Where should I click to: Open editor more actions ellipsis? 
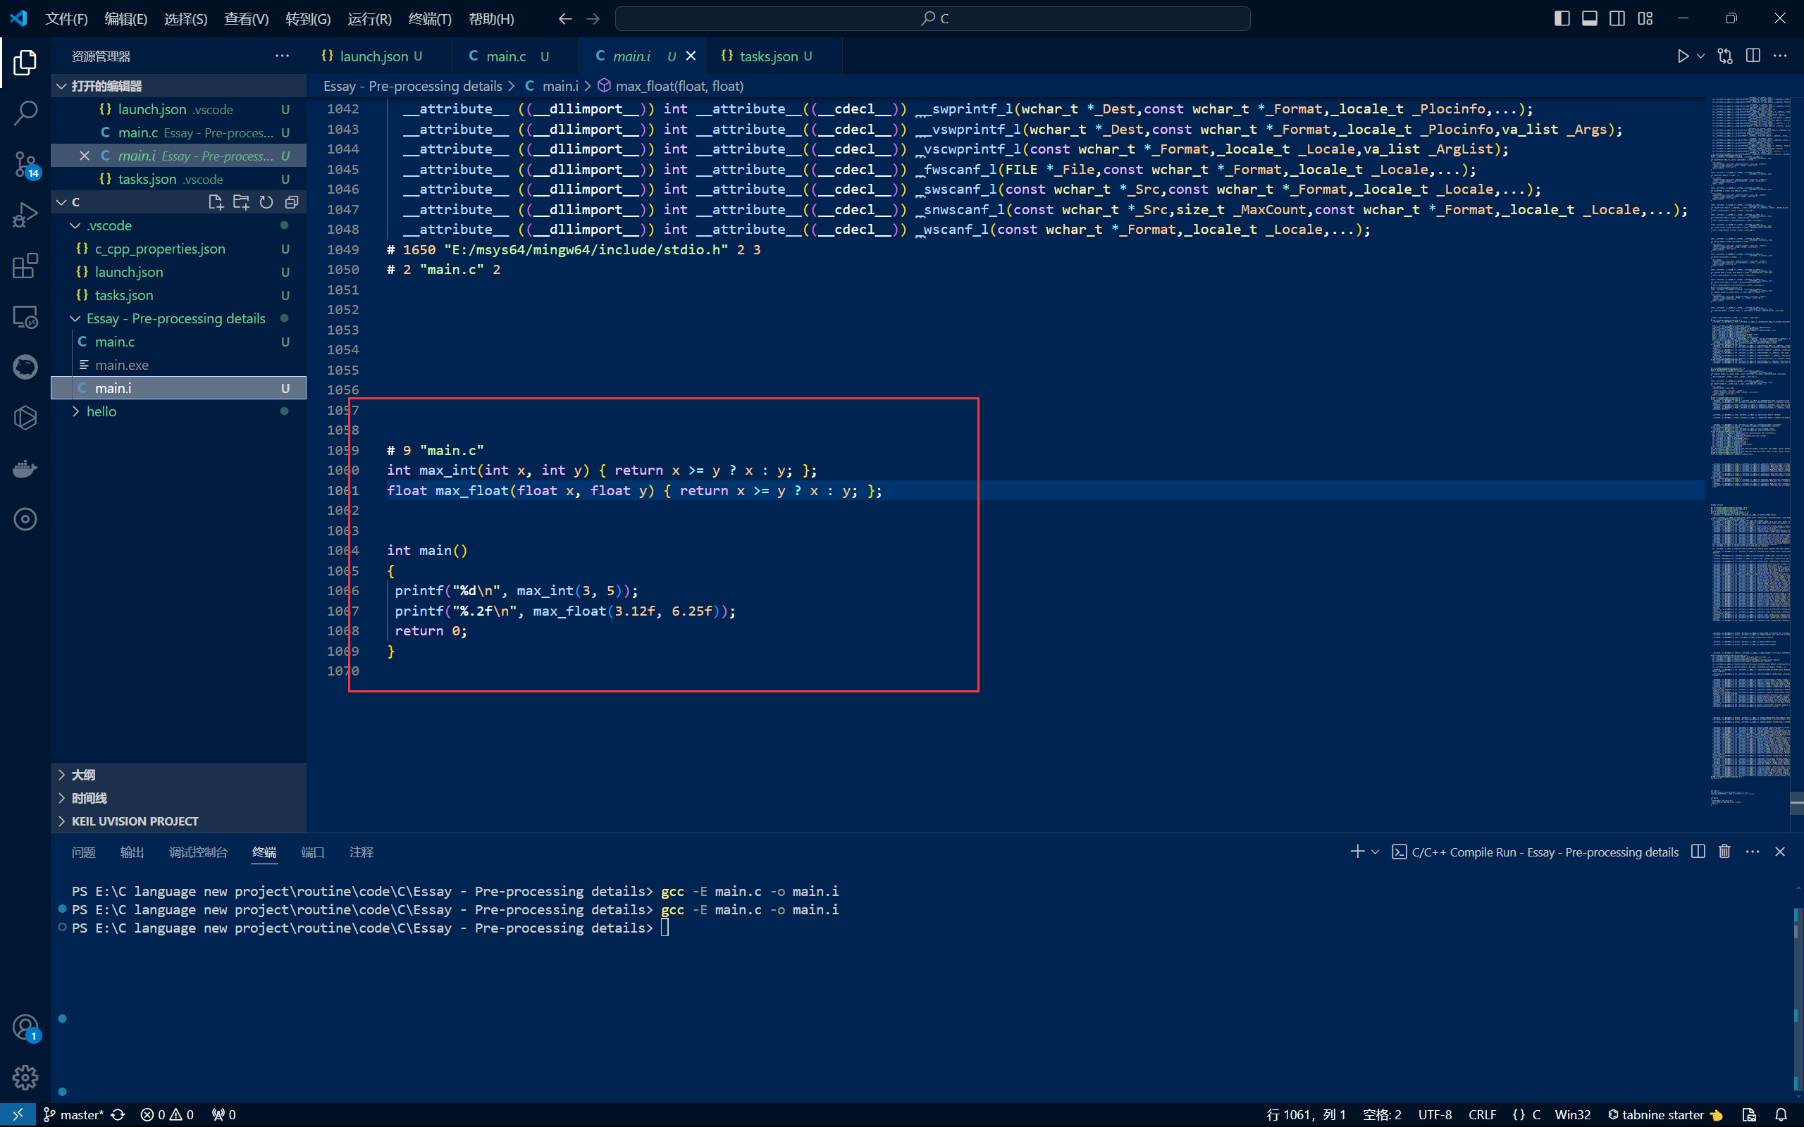coord(1780,56)
